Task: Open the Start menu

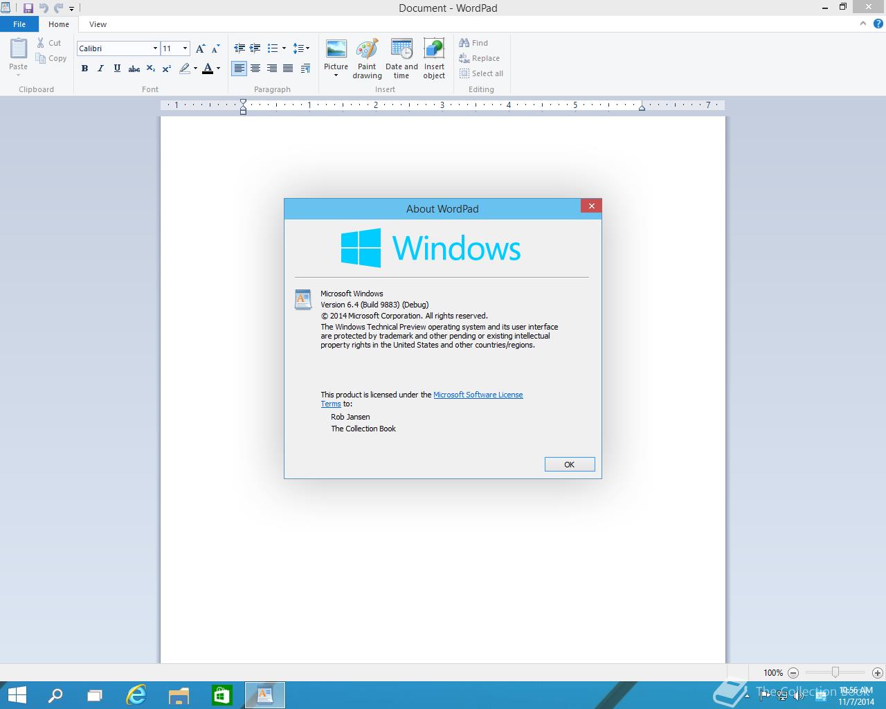Action: pyautogui.click(x=17, y=695)
